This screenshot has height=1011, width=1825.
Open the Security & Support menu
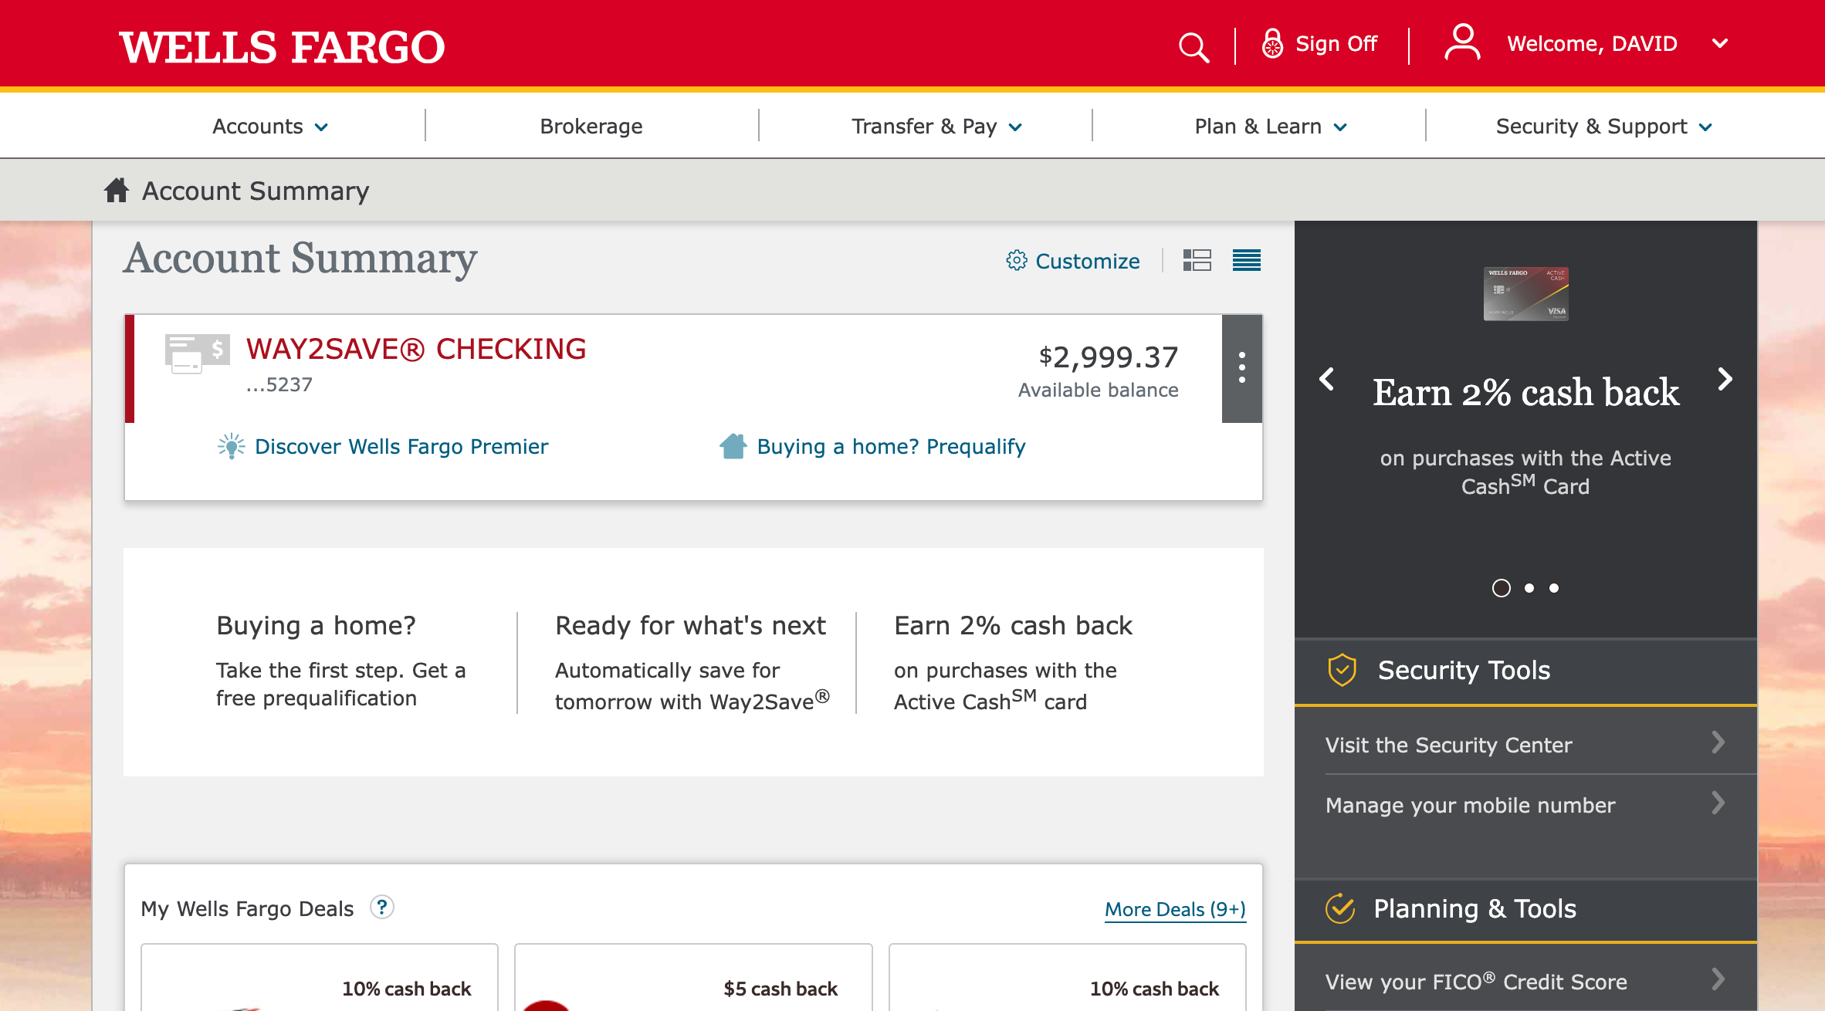pyautogui.click(x=1604, y=126)
